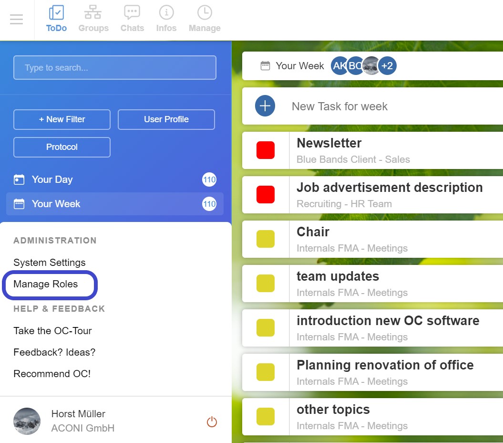Focus the 'Type to search...' field
This screenshot has height=443, width=503.
click(x=115, y=67)
